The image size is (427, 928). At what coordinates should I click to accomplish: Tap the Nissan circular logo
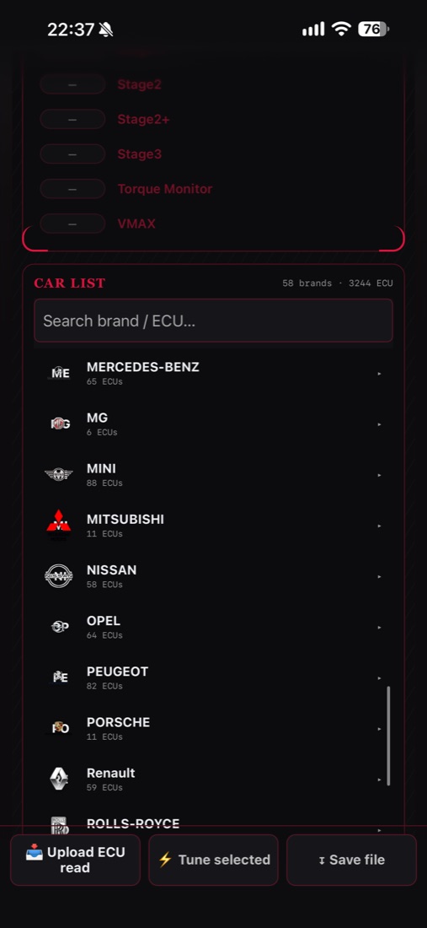[59, 576]
